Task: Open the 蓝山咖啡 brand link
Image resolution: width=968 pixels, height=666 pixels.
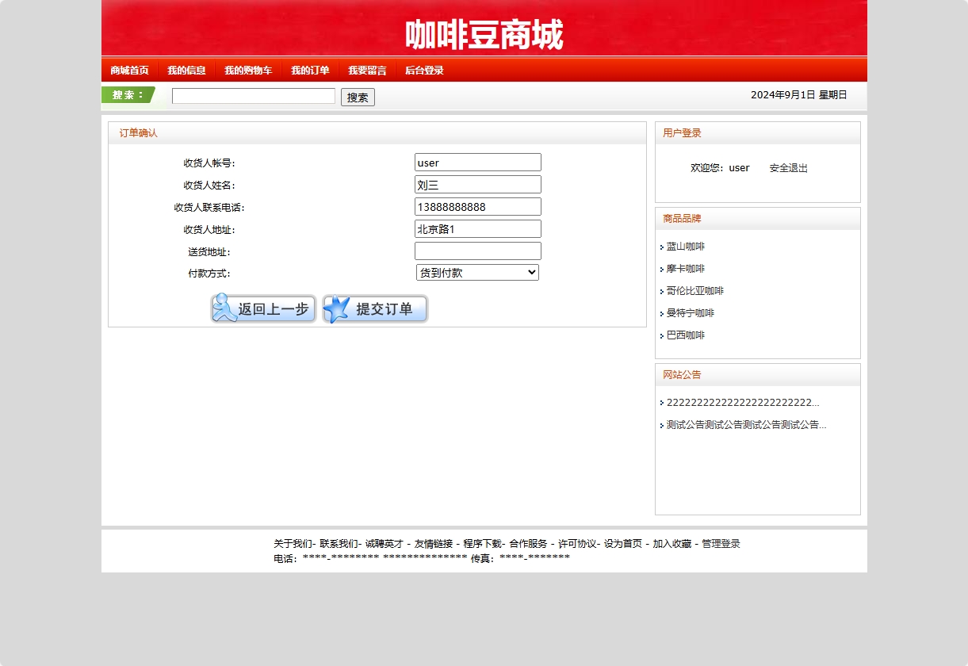Action: [685, 247]
